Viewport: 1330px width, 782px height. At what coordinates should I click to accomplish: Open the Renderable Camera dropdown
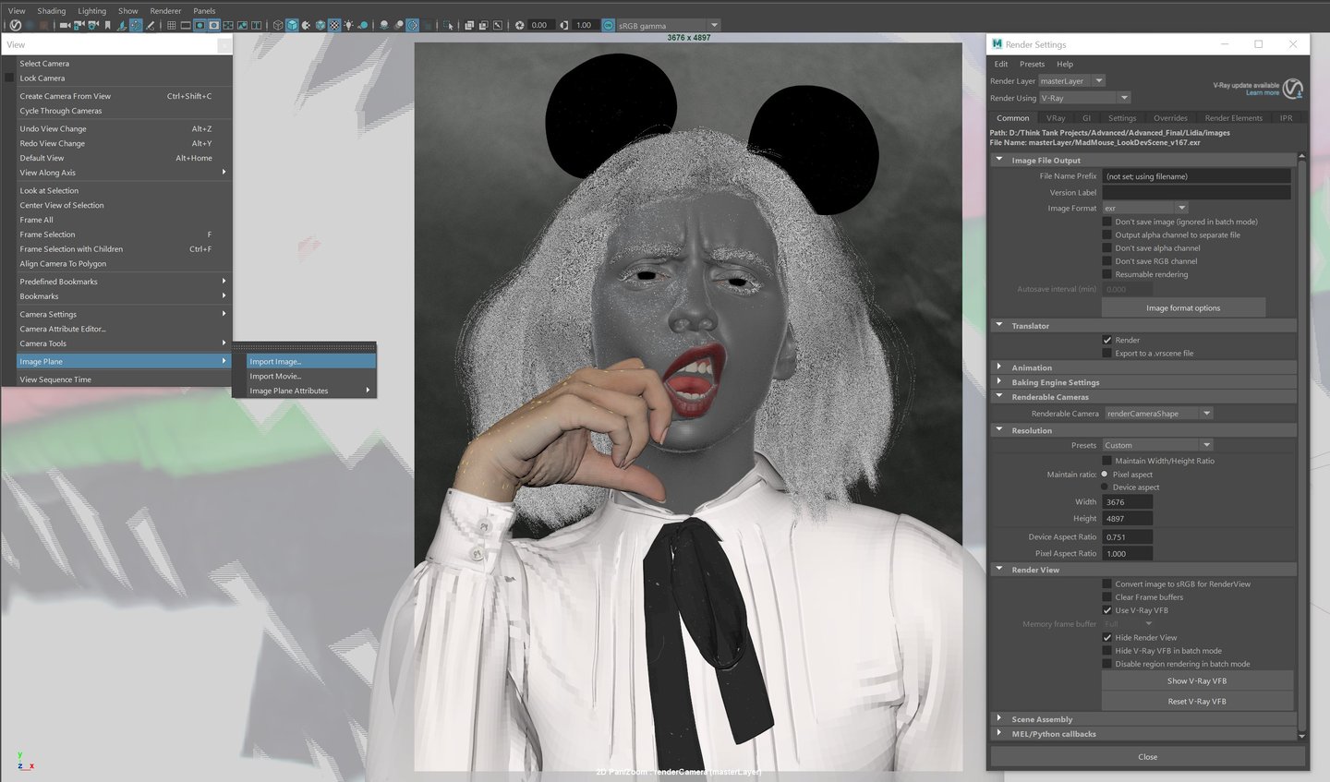tap(1158, 414)
